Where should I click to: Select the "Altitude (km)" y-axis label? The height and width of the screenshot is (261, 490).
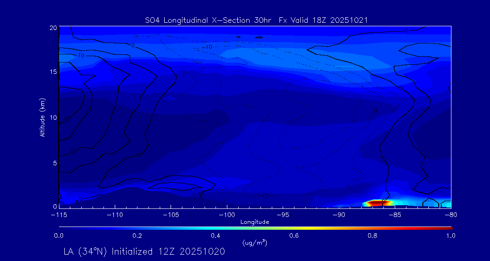pyautogui.click(x=43, y=117)
